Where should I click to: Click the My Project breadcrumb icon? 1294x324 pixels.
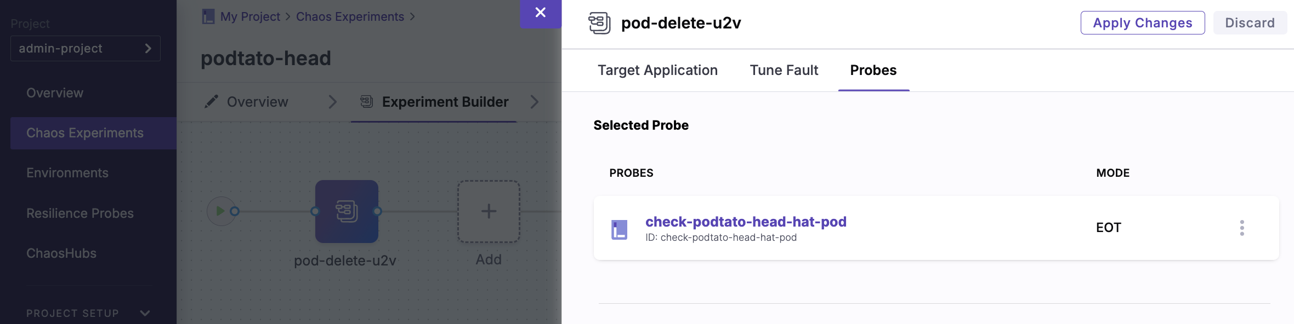[x=207, y=16]
